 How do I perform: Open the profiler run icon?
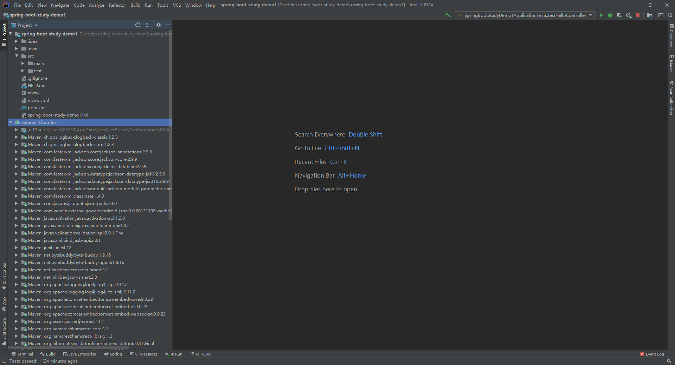[x=629, y=15]
